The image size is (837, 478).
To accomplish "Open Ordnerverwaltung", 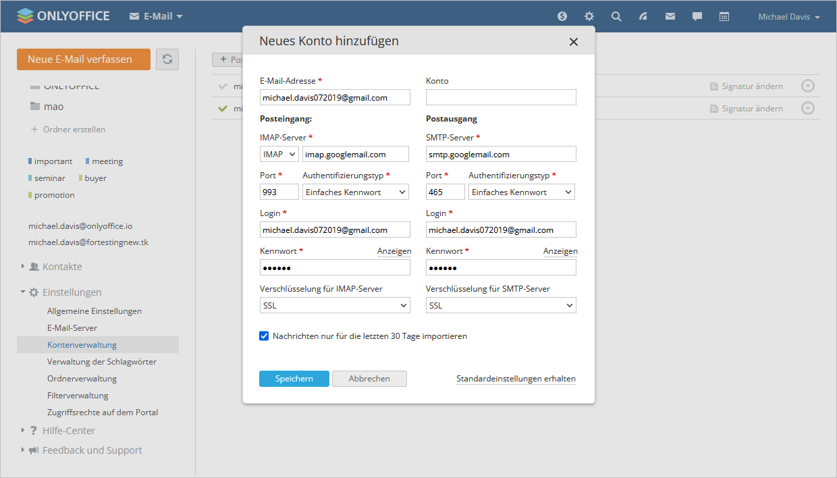I will click(82, 379).
